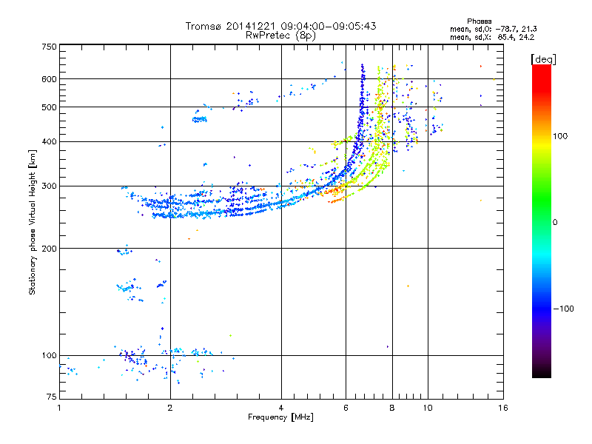Click y-axis tick label '75'
This screenshot has width=592, height=444.
52,397
